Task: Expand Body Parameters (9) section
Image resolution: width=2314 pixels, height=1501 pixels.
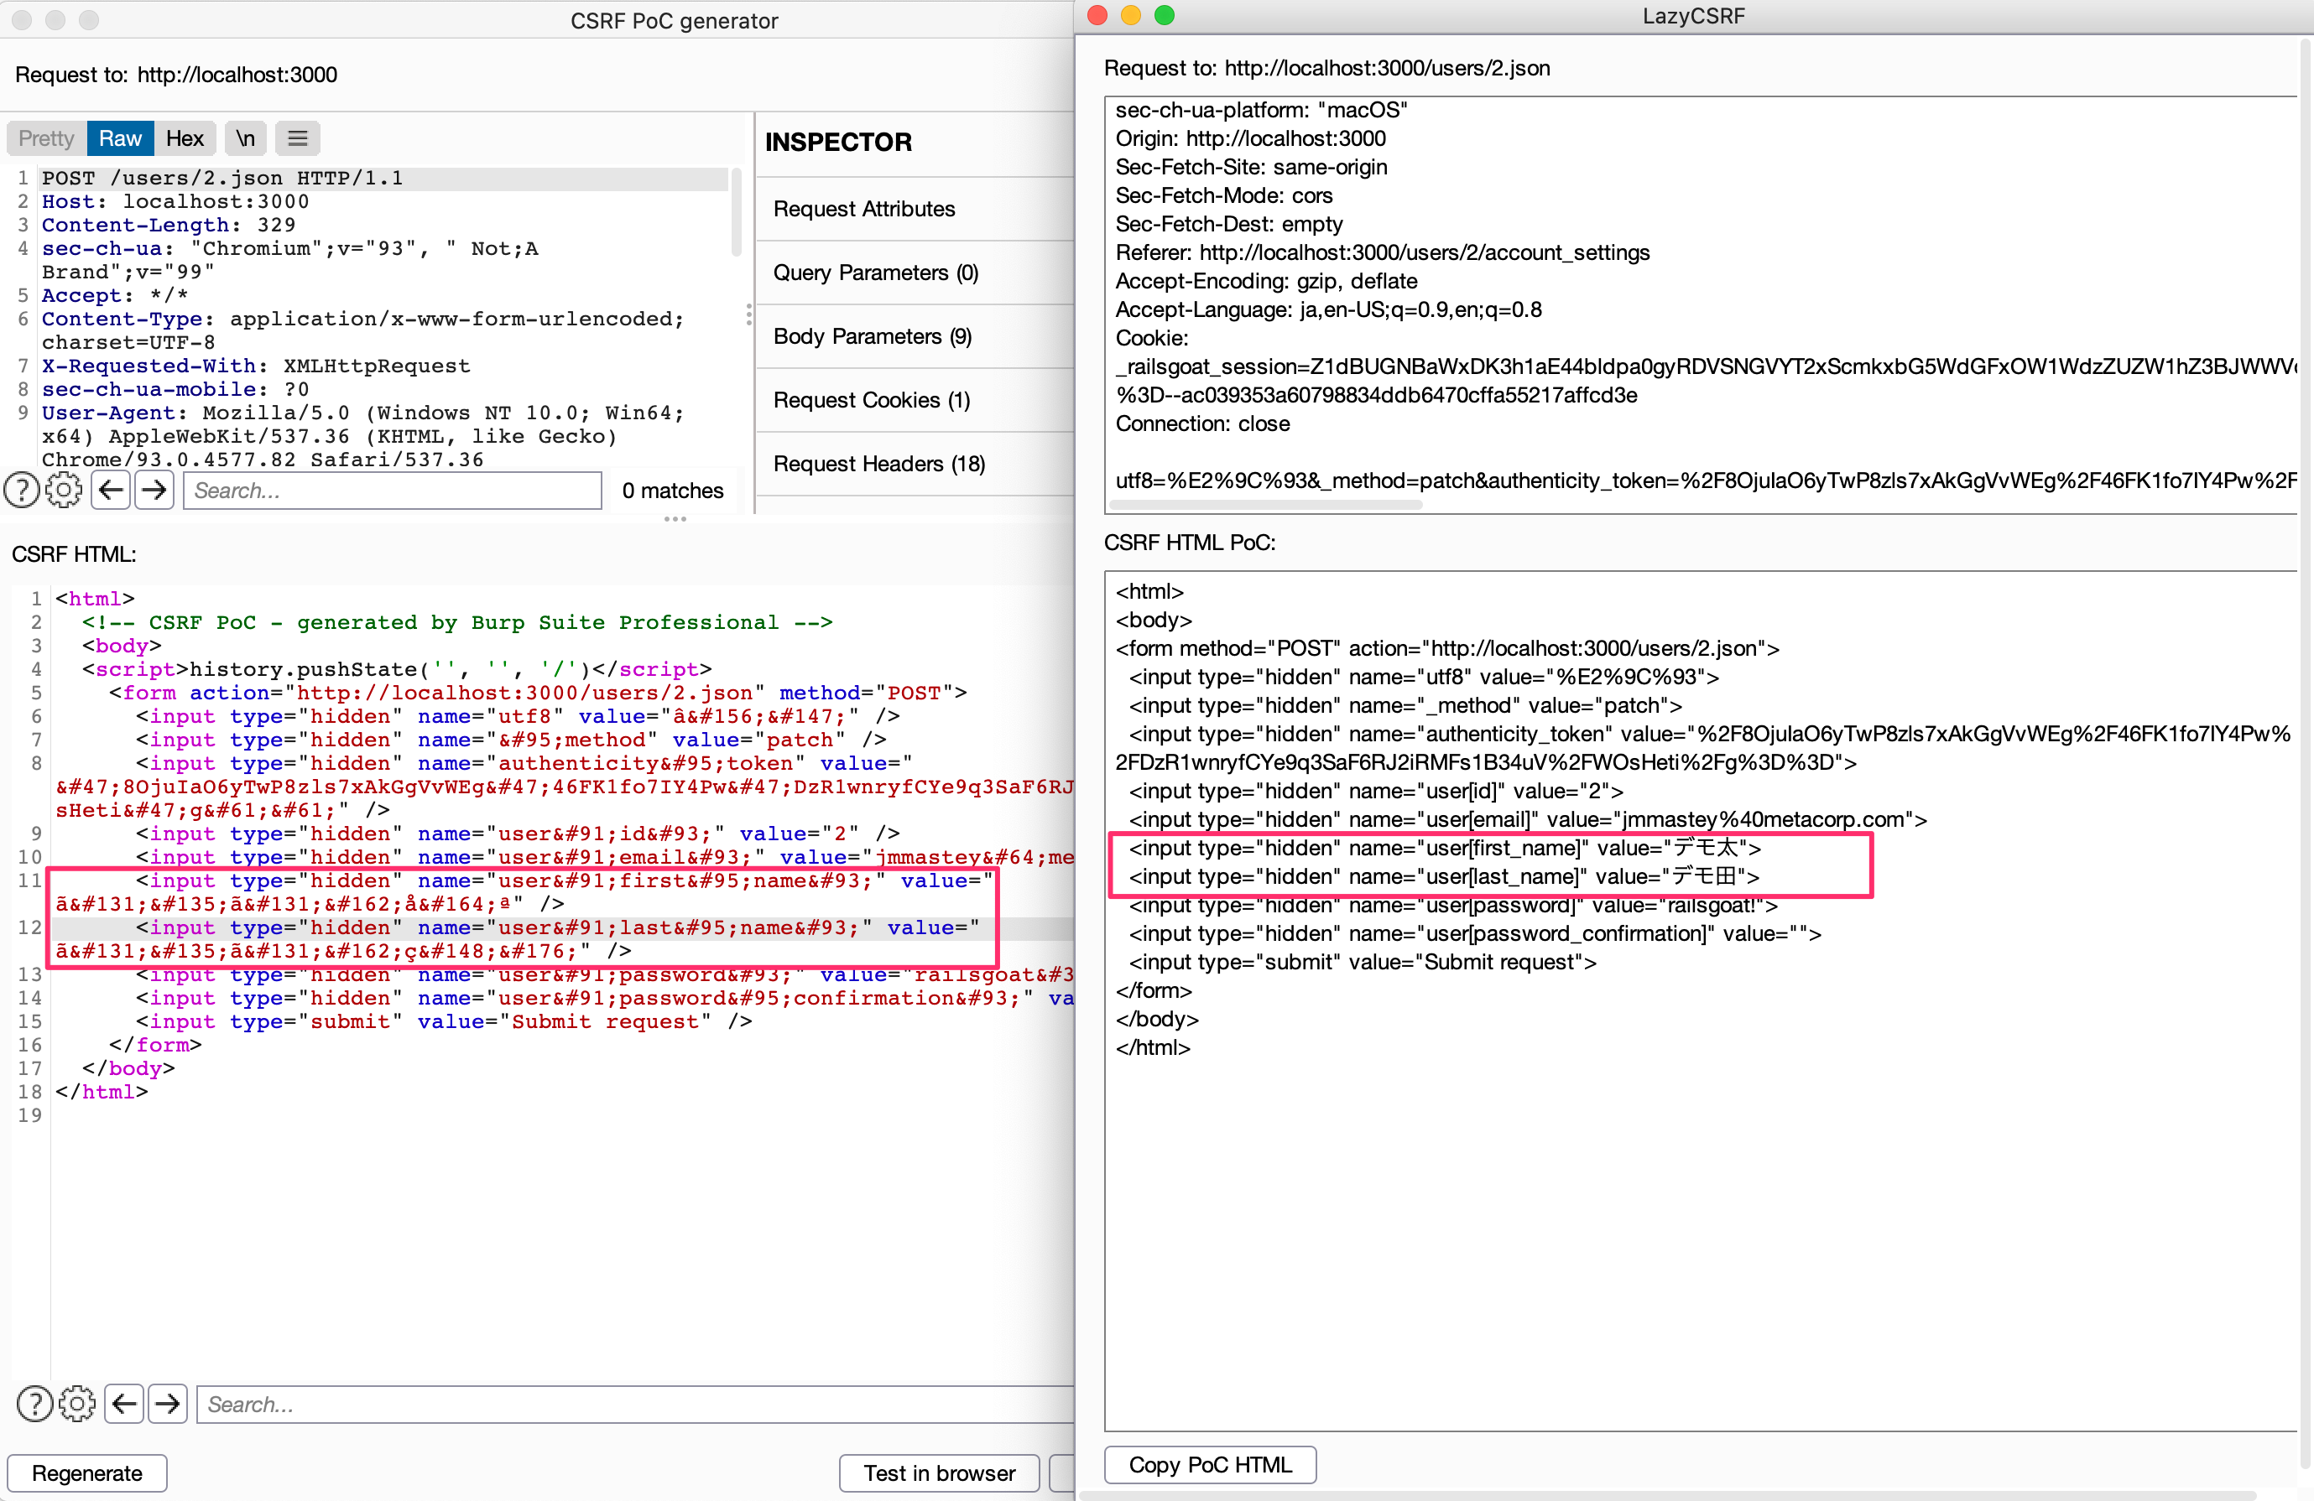Action: (914, 336)
